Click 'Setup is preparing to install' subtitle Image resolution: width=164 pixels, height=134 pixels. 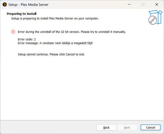[x=55, y=18]
